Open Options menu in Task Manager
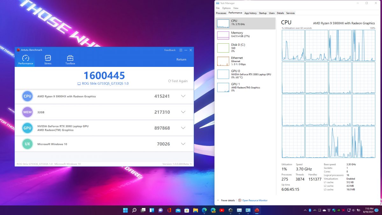Viewport: 382px width, 215px height. coord(226,8)
